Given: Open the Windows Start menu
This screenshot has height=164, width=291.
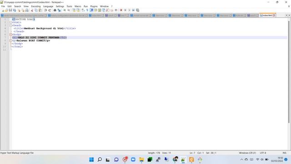Looking at the screenshot, I should [x=91, y=159].
